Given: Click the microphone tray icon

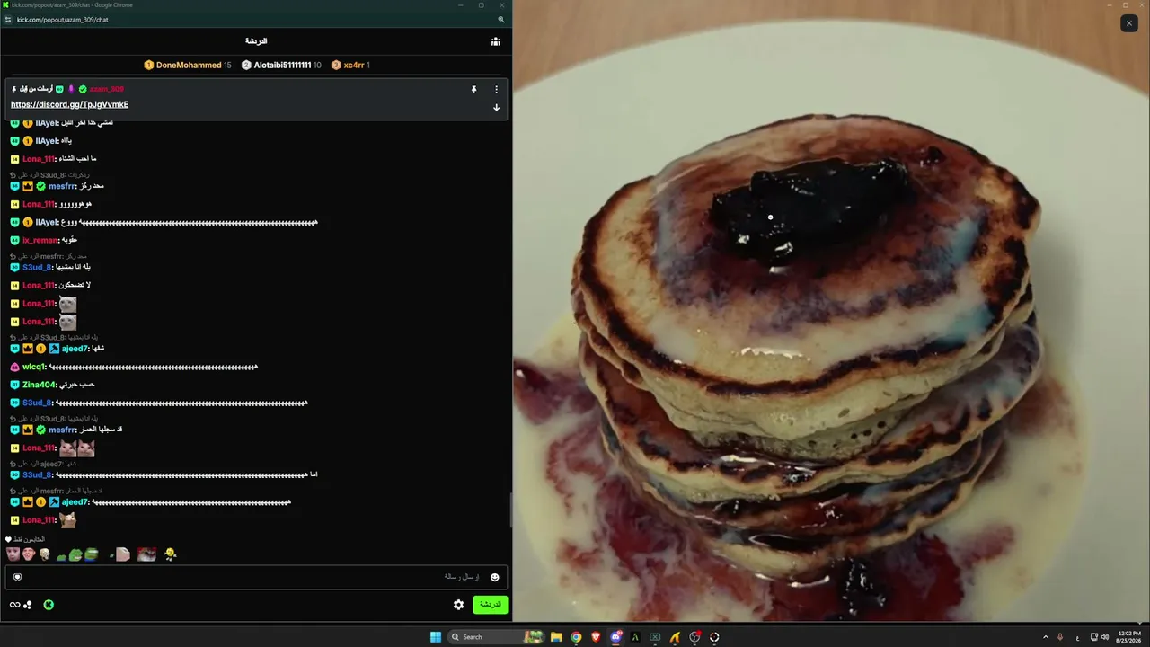Looking at the screenshot, I should (x=1061, y=637).
